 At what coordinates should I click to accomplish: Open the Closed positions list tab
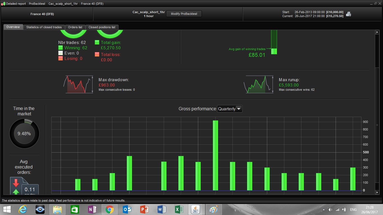[102, 27]
